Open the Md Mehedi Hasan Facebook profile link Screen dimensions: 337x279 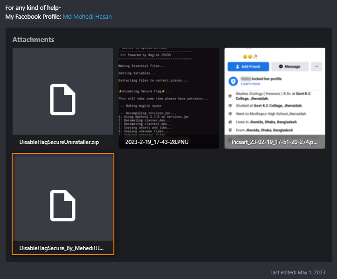coord(87,16)
